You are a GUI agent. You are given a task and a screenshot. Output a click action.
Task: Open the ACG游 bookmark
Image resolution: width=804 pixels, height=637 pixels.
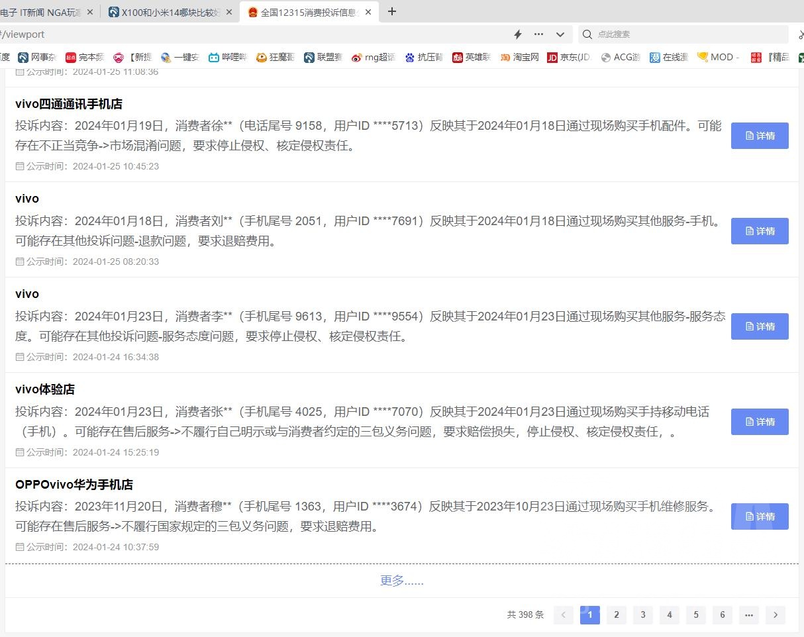click(620, 57)
